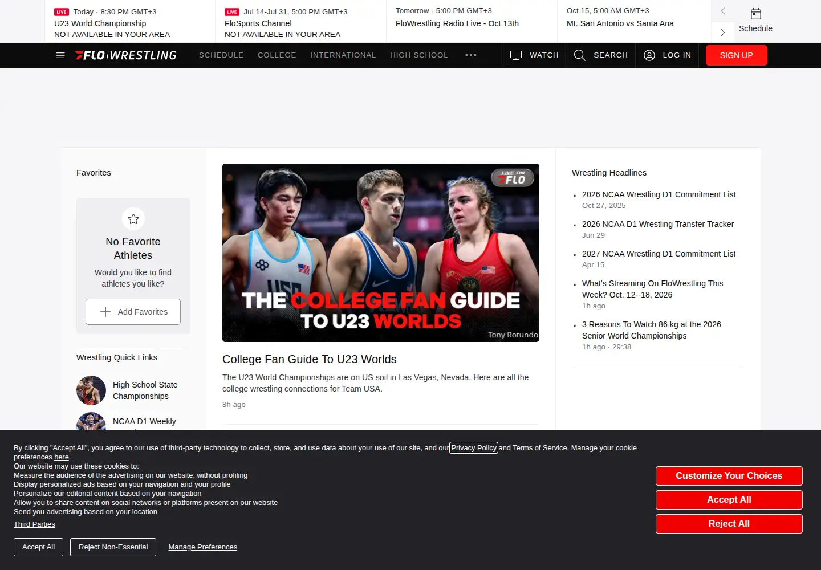Open College Fan Guide To U23 Worlds headline

pyautogui.click(x=310, y=359)
